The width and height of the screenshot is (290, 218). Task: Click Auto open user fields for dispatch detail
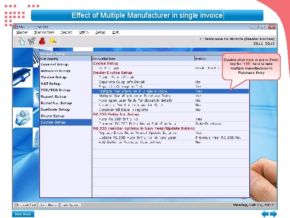tap(170, 101)
